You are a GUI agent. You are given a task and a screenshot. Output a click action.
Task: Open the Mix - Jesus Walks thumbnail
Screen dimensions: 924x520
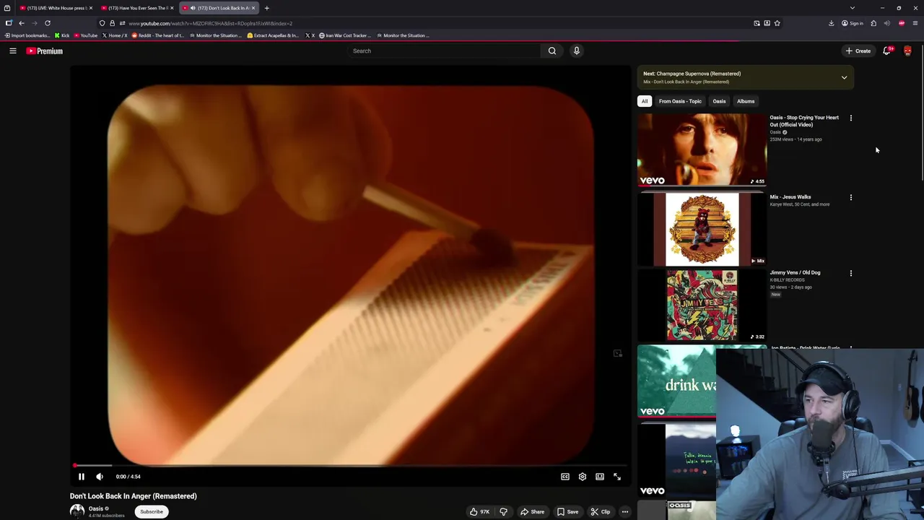[x=702, y=229]
